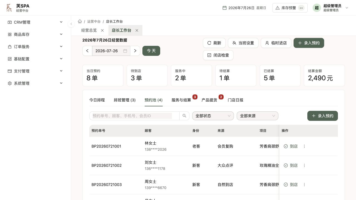
Task: Open more actions for BP20260721001
Action: pyautogui.click(x=304, y=146)
